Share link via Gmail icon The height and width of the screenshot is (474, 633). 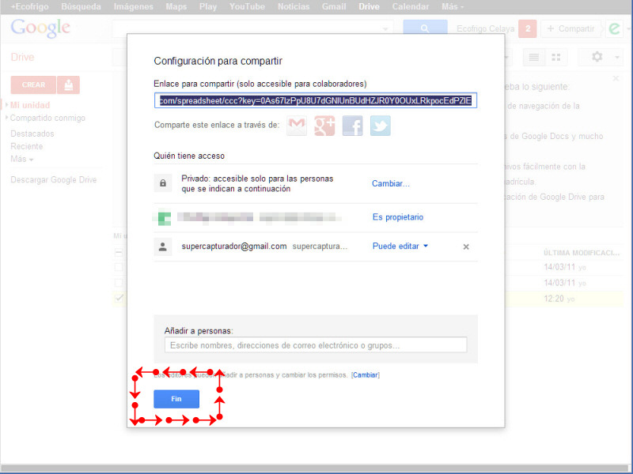click(x=297, y=126)
